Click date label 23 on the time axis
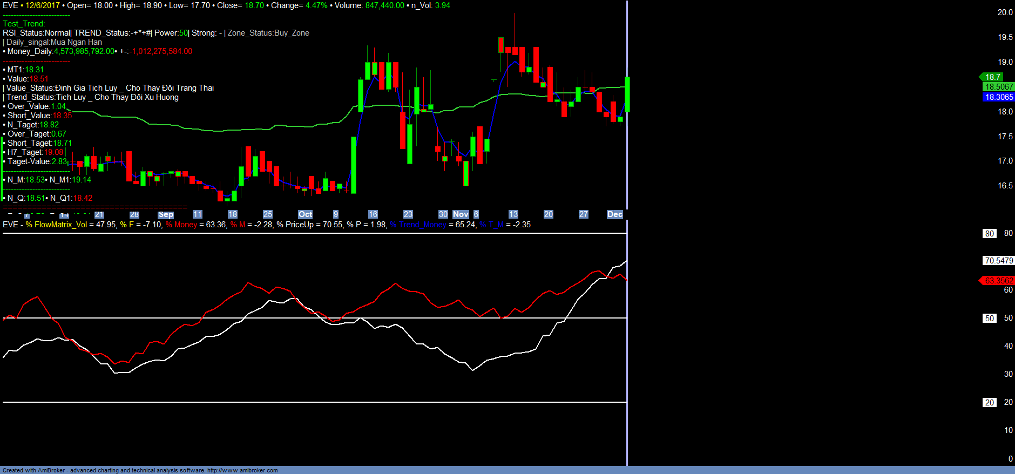Screen dimensions: 1015x474 tap(408, 214)
